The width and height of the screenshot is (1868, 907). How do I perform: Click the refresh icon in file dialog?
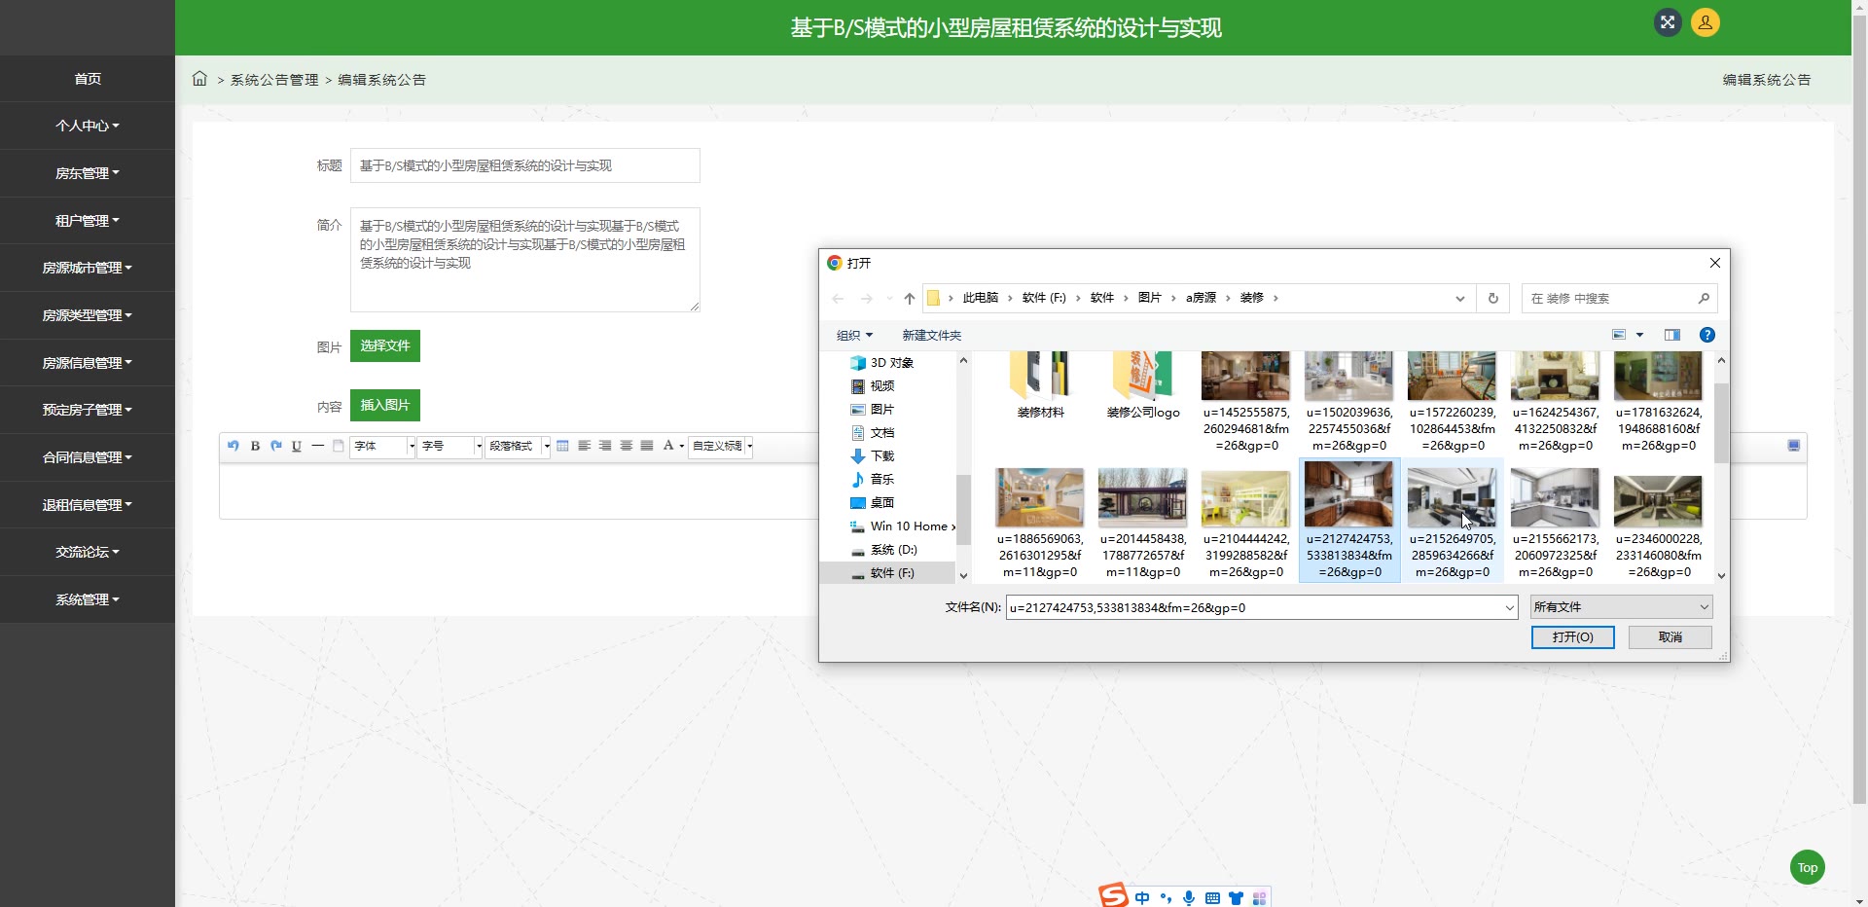tap(1492, 299)
